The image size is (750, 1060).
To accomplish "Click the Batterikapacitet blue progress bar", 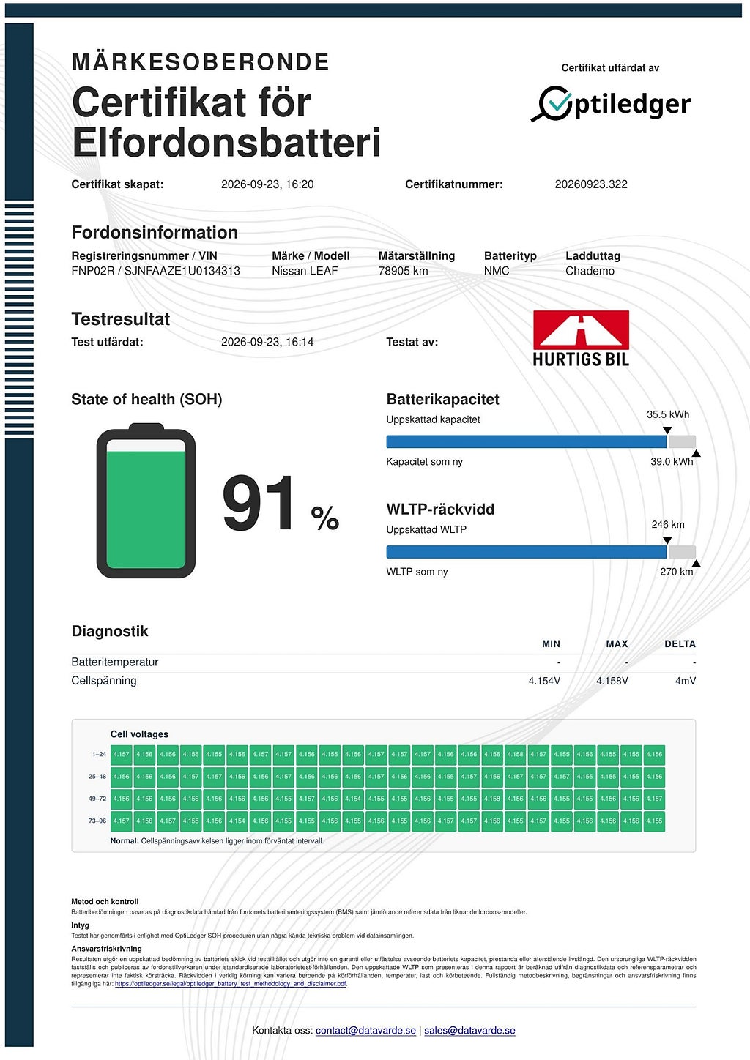I will click(526, 442).
